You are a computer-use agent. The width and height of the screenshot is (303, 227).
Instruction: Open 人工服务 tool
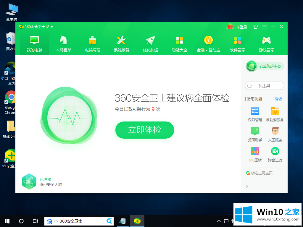point(275,134)
